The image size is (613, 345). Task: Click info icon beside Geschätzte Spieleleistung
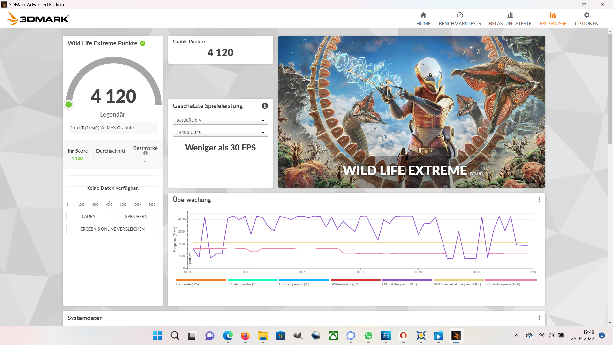(x=265, y=106)
